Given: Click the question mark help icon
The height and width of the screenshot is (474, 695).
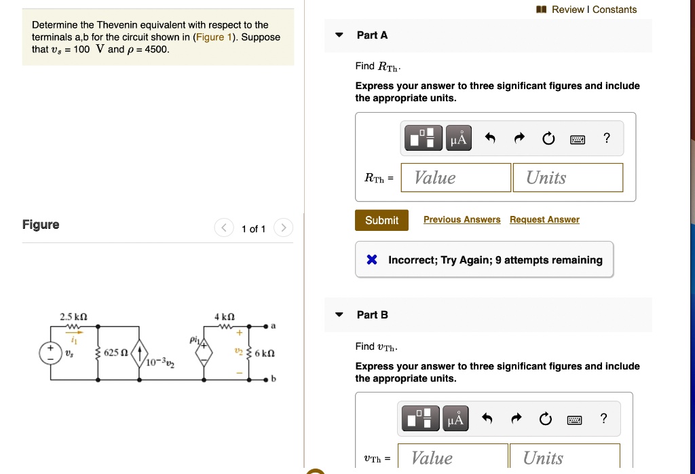Looking at the screenshot, I should [x=606, y=138].
